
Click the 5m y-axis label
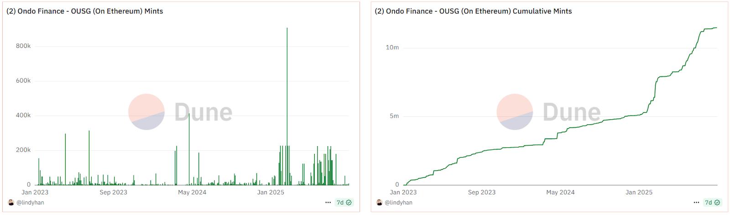394,116
